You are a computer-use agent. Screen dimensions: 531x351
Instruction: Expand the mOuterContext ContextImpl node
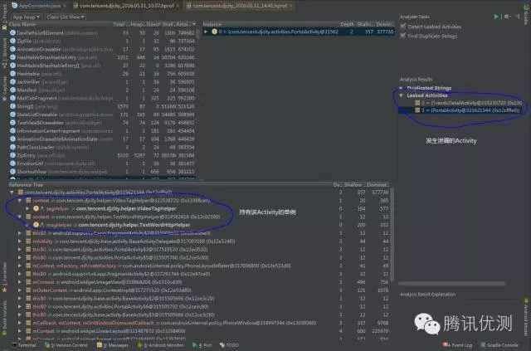(x=20, y=290)
